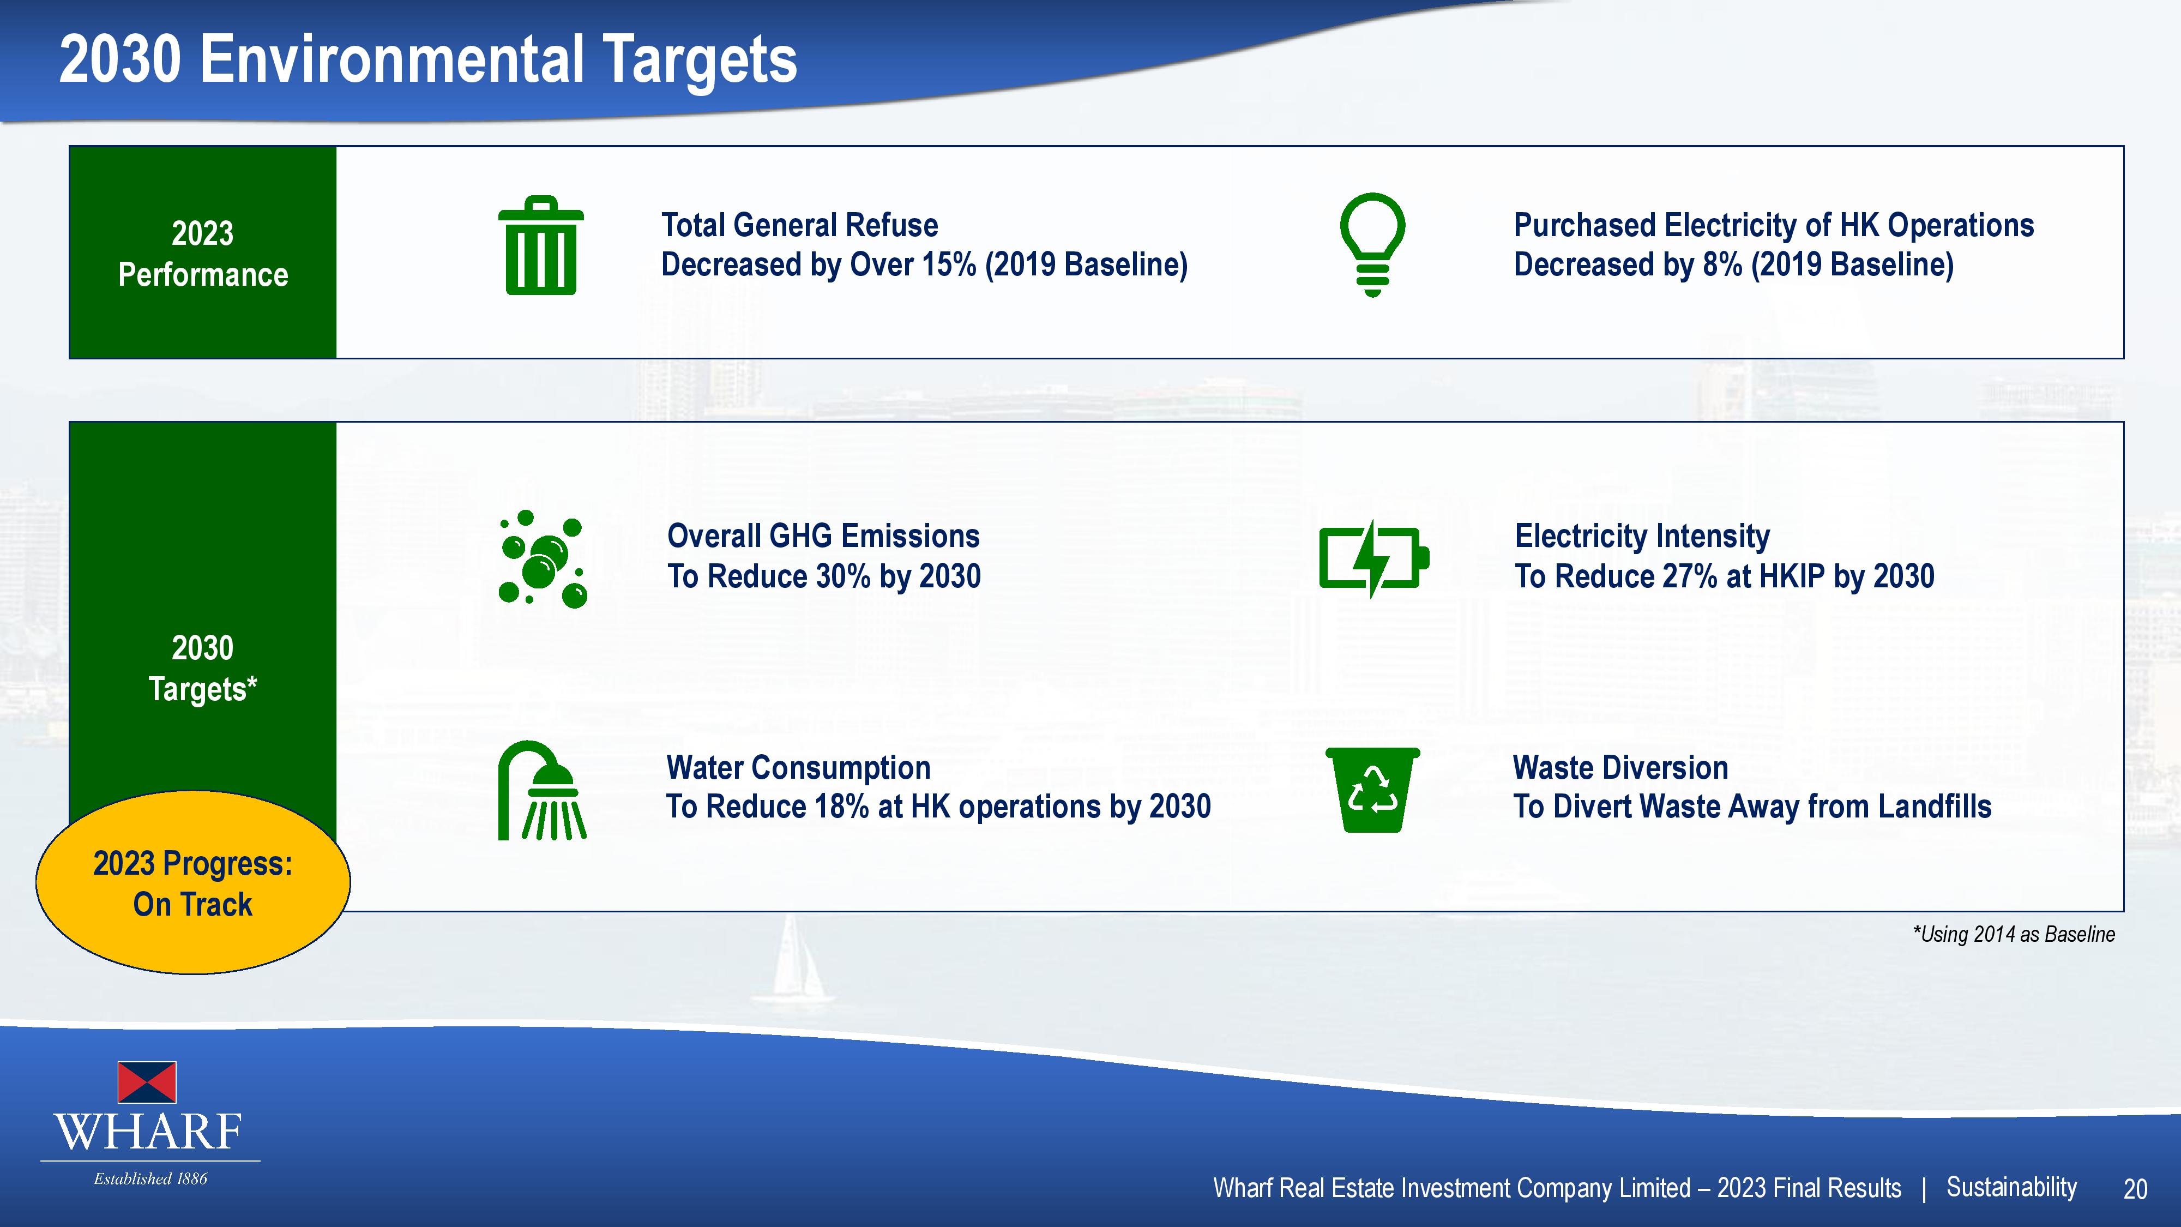
Task: Select 'Electricity Intensity' heading text
Action: point(1642,536)
